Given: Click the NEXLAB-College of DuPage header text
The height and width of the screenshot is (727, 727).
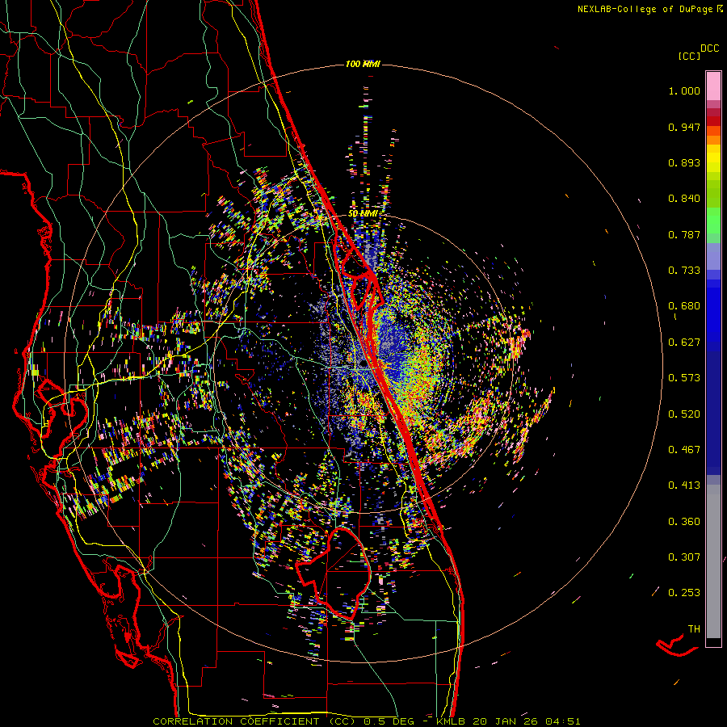Looking at the screenshot, I should [x=645, y=9].
